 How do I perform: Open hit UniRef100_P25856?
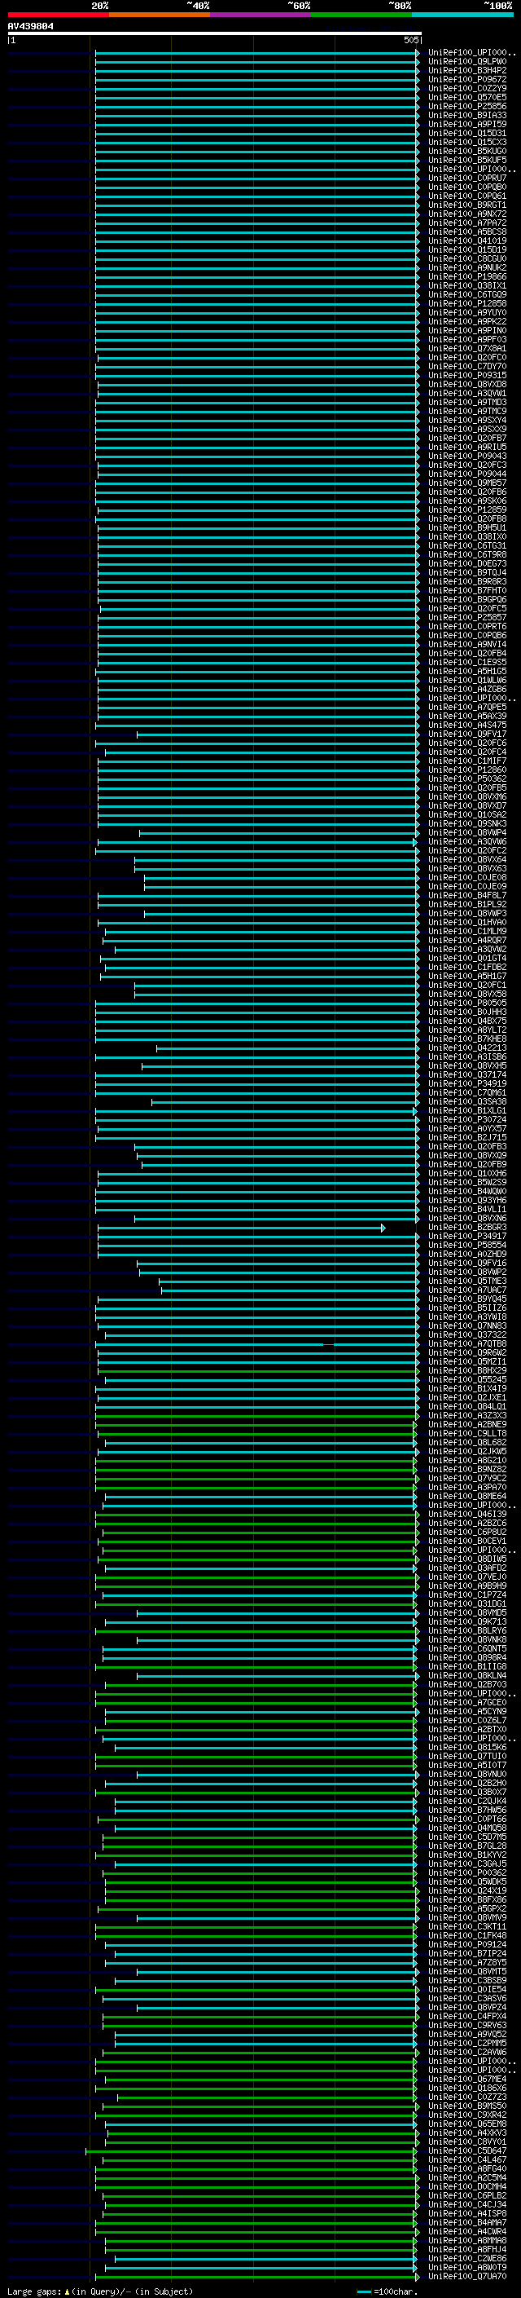pos(467,106)
